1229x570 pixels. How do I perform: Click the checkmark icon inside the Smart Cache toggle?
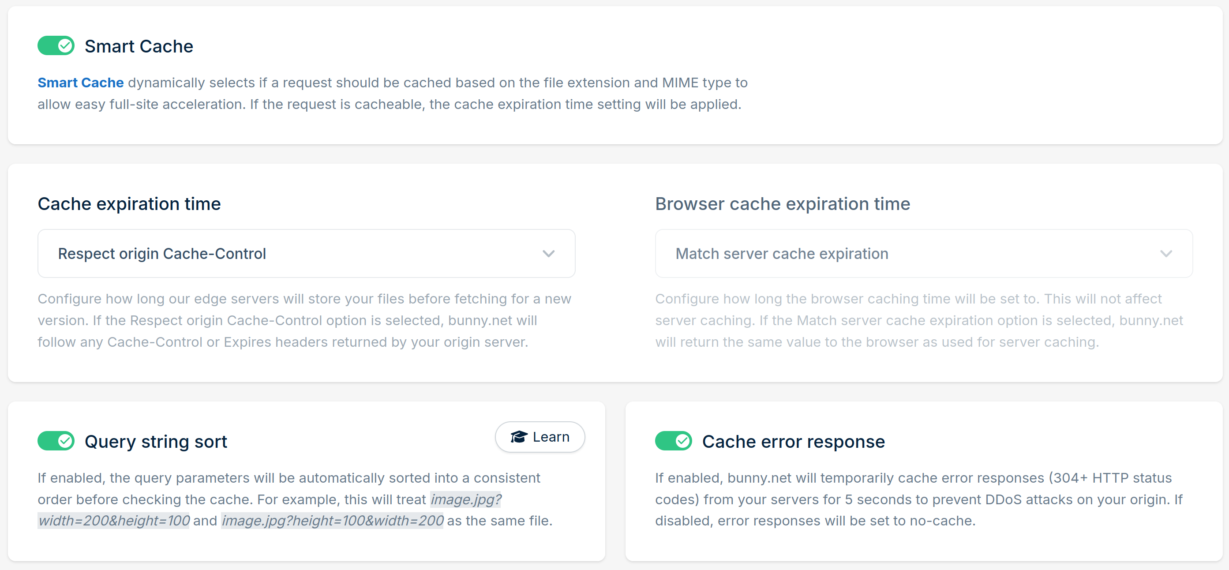pos(66,46)
